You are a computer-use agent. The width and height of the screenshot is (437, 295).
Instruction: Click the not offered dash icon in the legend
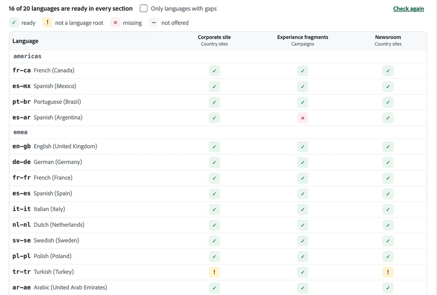tap(154, 23)
